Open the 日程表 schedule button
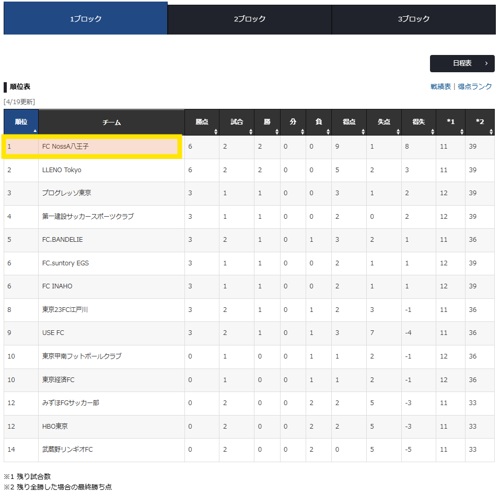500x492 pixels. point(462,63)
